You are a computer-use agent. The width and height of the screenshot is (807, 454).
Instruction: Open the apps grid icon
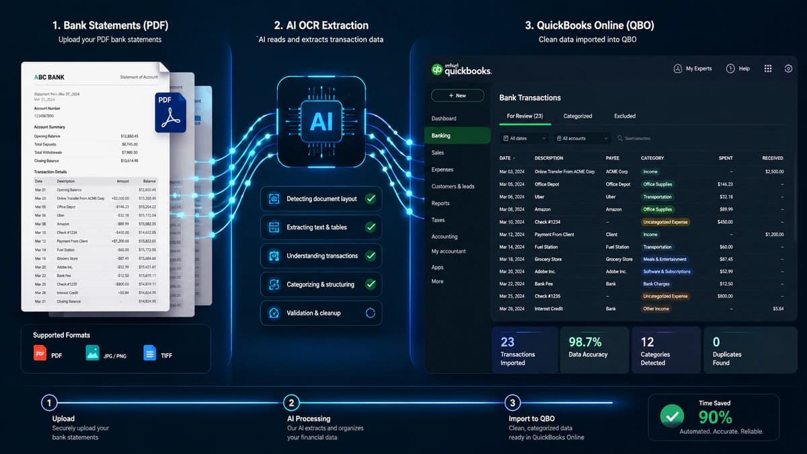[768, 69]
